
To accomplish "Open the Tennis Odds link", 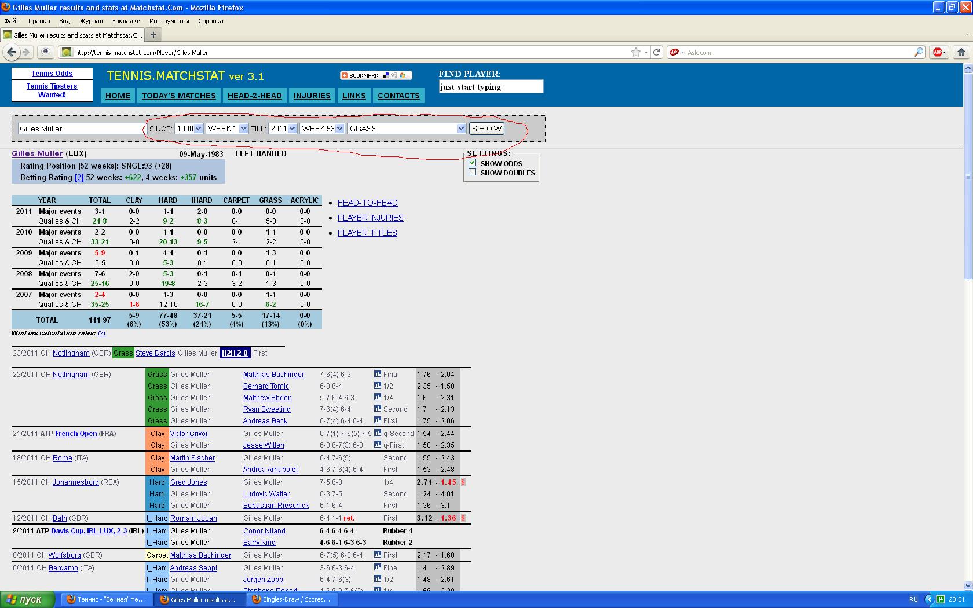I will (x=52, y=74).
